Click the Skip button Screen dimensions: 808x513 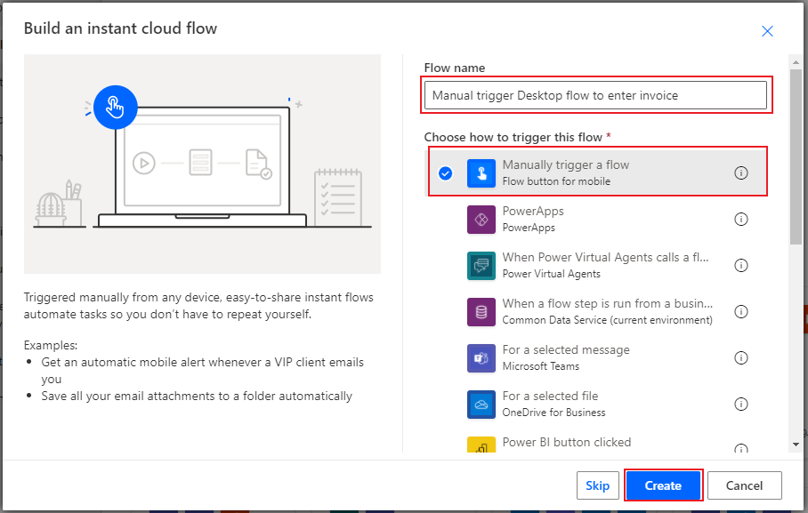(x=598, y=485)
